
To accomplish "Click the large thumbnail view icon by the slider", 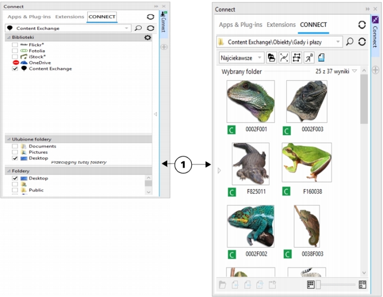I will [x=362, y=285].
